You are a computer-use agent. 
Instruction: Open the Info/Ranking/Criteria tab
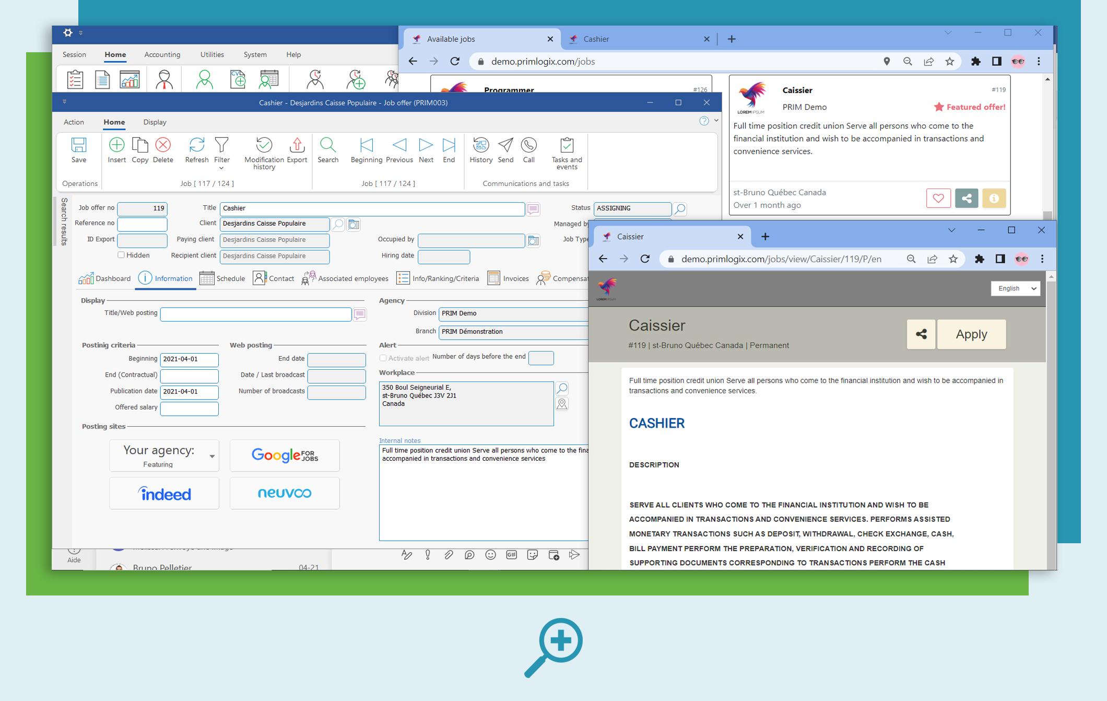point(438,278)
